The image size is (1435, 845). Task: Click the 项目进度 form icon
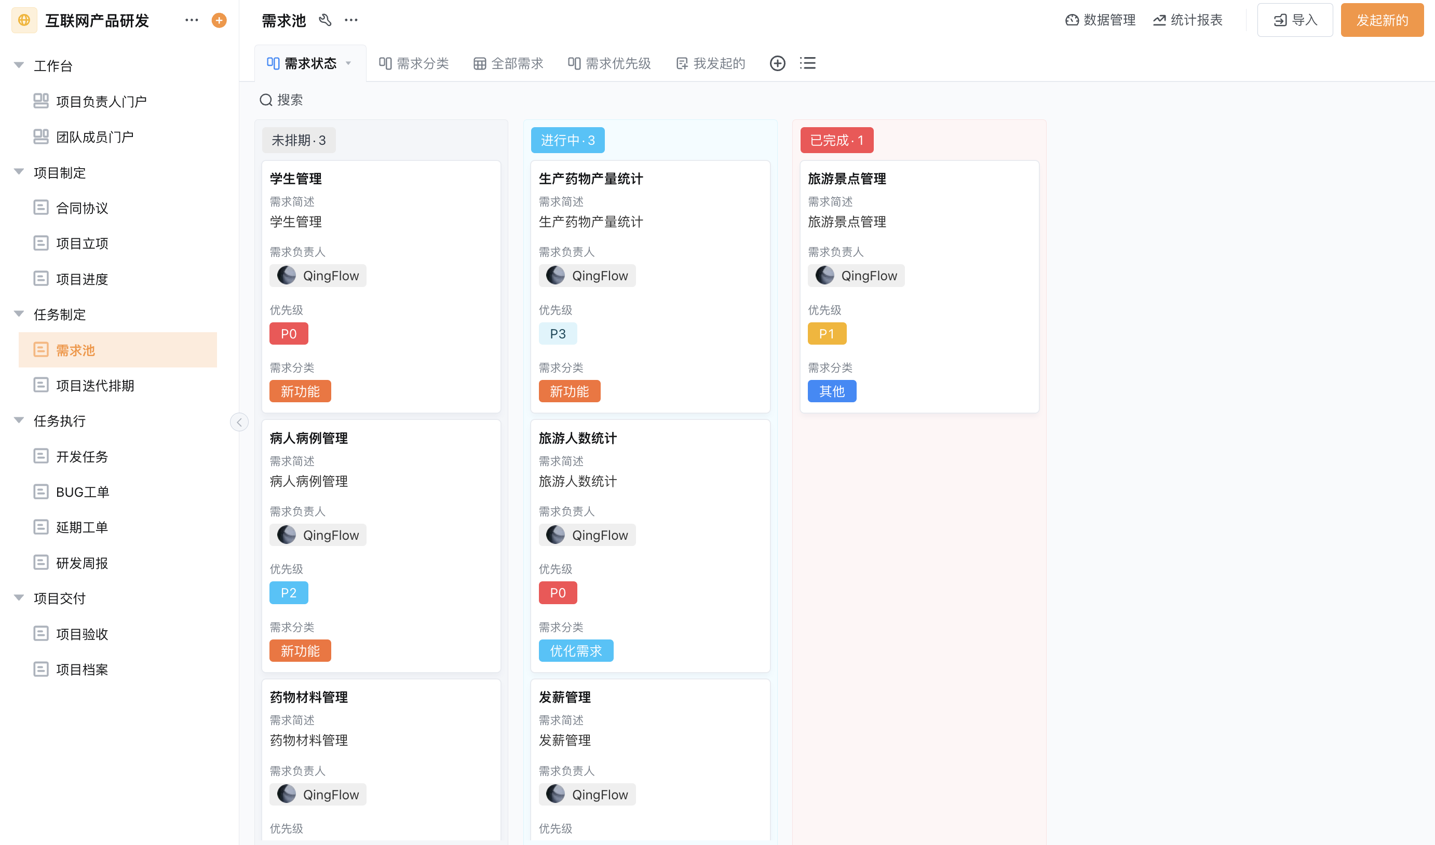click(41, 279)
